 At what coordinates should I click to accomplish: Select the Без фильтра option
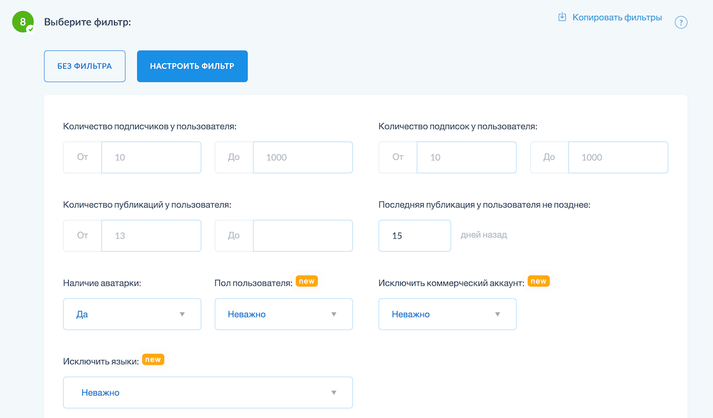[x=85, y=66]
